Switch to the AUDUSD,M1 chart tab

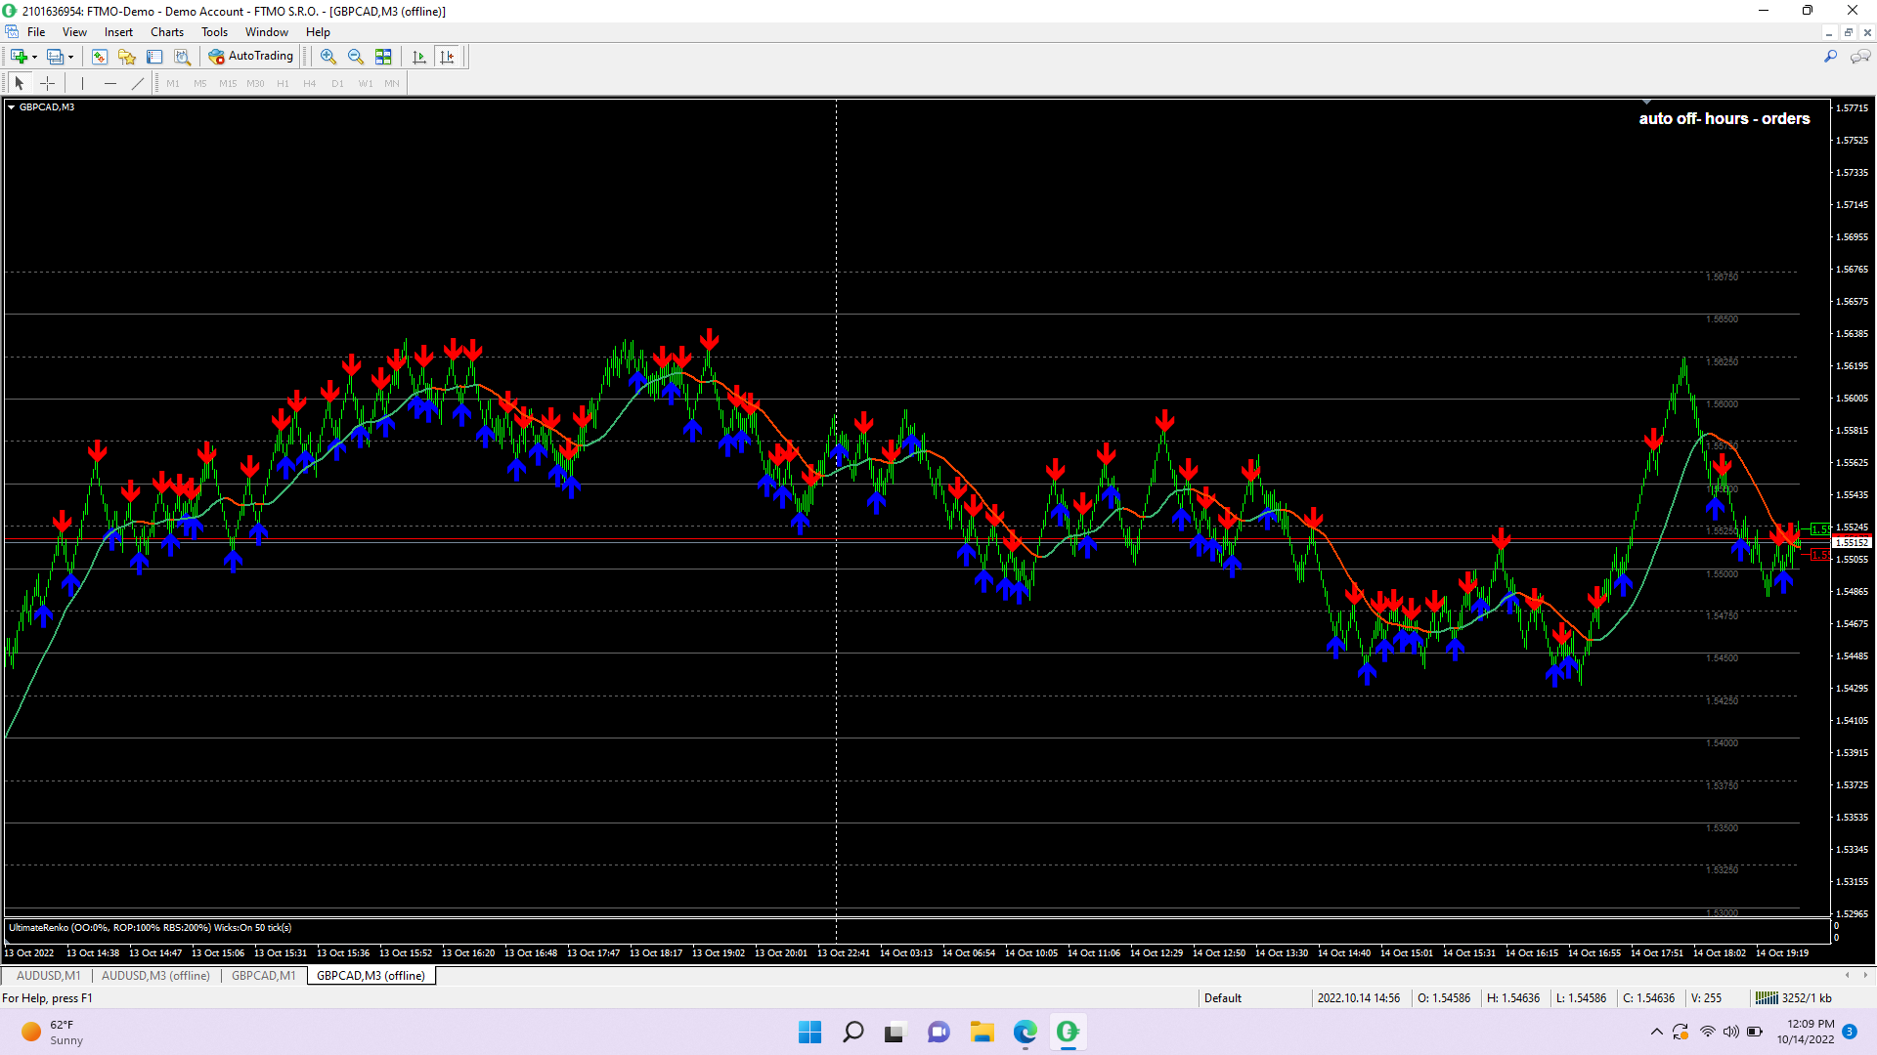click(x=49, y=976)
